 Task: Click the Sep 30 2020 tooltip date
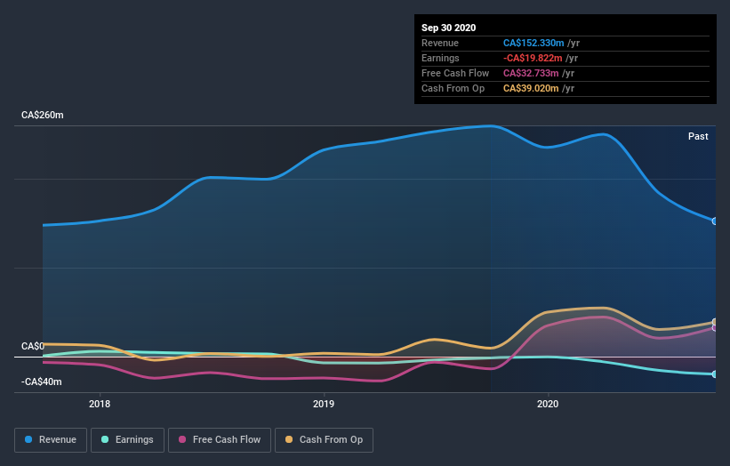click(x=449, y=28)
